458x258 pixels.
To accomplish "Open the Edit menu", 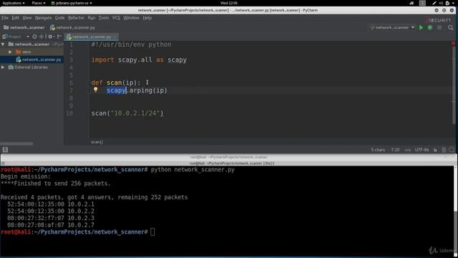I will pos(15,18).
